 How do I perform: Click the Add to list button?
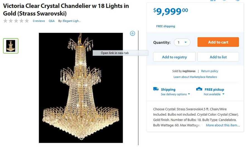click(218, 57)
